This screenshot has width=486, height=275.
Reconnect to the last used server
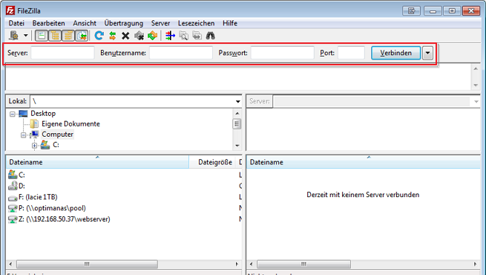(x=153, y=36)
